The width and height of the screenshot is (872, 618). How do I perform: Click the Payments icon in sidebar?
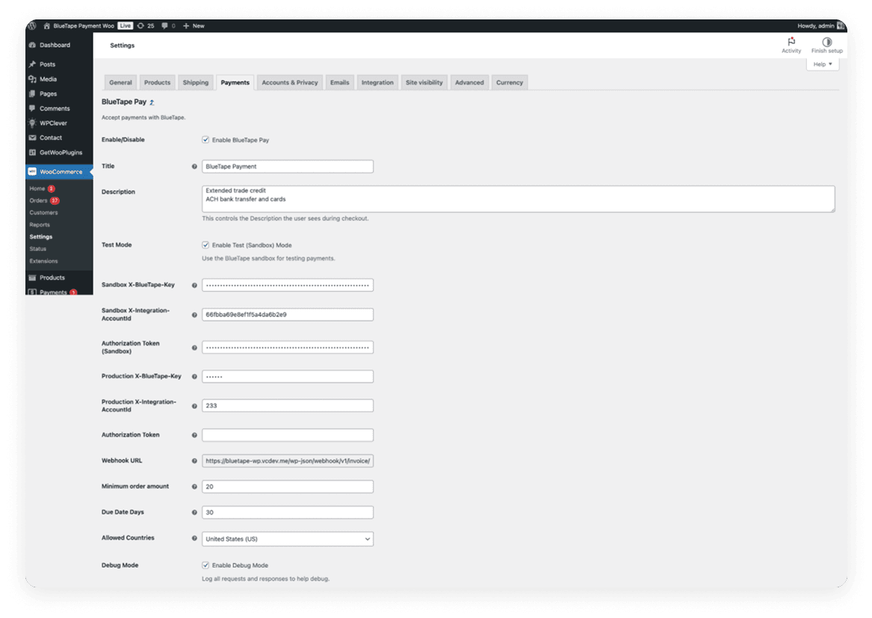click(x=32, y=292)
